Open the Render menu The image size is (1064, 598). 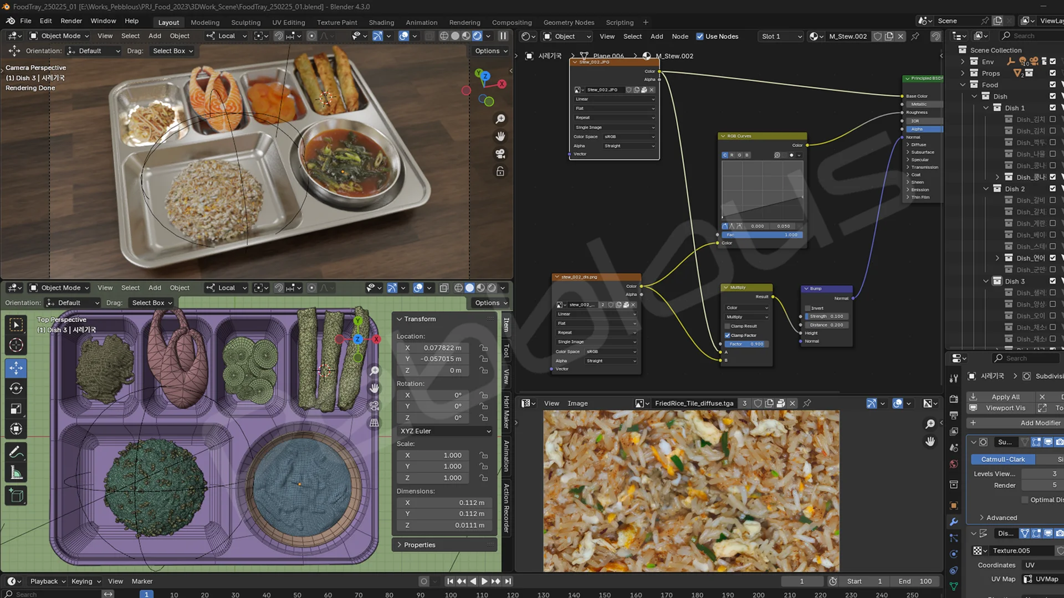[71, 21]
